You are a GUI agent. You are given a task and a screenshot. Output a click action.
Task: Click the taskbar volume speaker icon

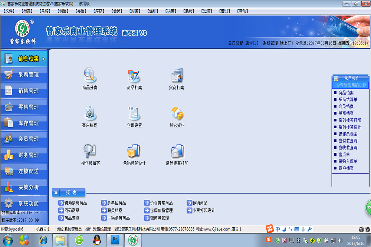pos(340,241)
